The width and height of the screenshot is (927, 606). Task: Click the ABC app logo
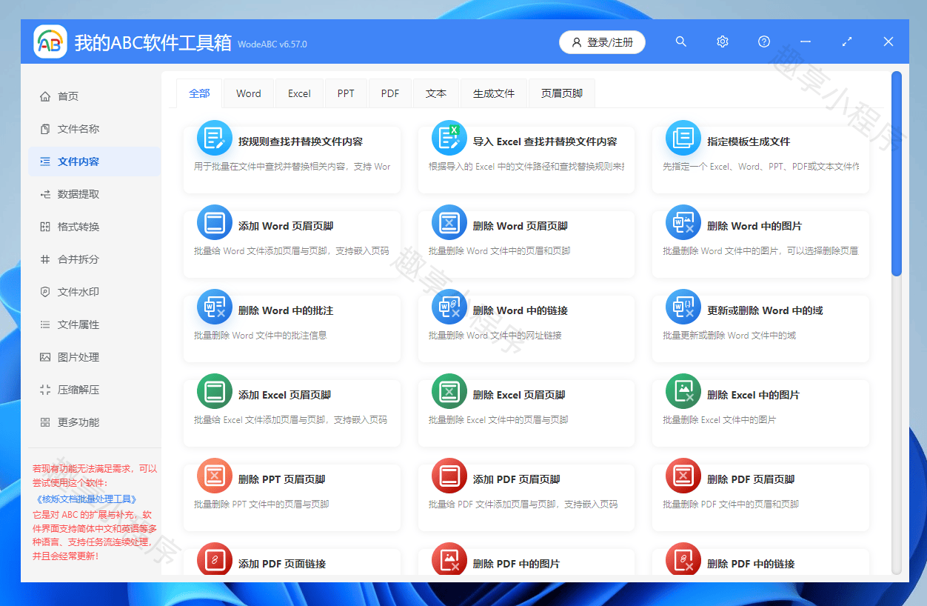click(x=50, y=42)
